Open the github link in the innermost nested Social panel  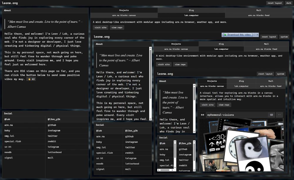[183, 149]
